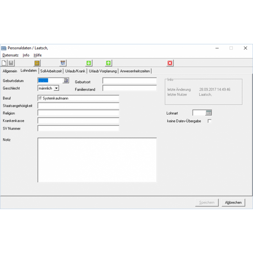The width and height of the screenshot is (253, 253).
Task: Click the new record blank page icon
Action: pos(4,63)
